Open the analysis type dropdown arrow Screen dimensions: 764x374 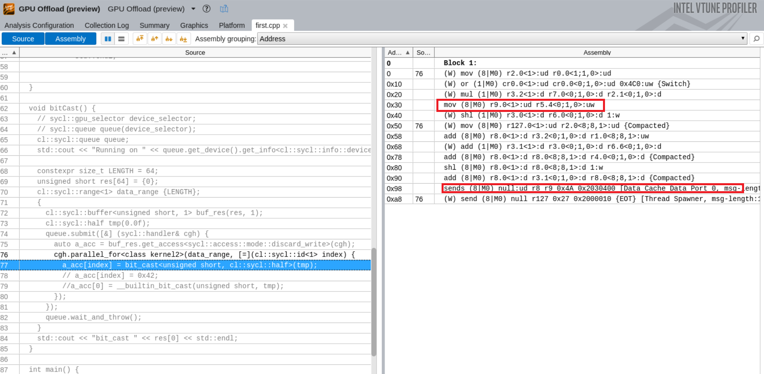(193, 9)
